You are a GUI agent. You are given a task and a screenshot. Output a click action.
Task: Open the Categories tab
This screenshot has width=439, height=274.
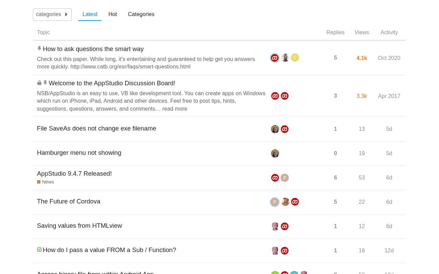141,14
